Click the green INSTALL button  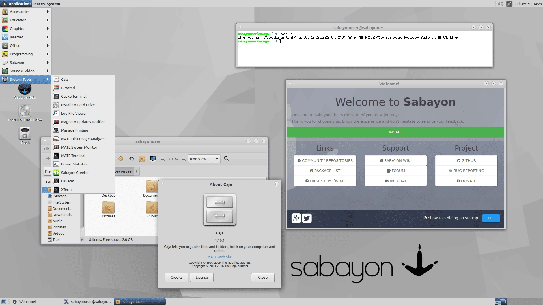pyautogui.click(x=396, y=132)
